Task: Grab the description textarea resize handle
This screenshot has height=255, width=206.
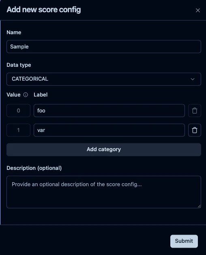Action: 199,206
